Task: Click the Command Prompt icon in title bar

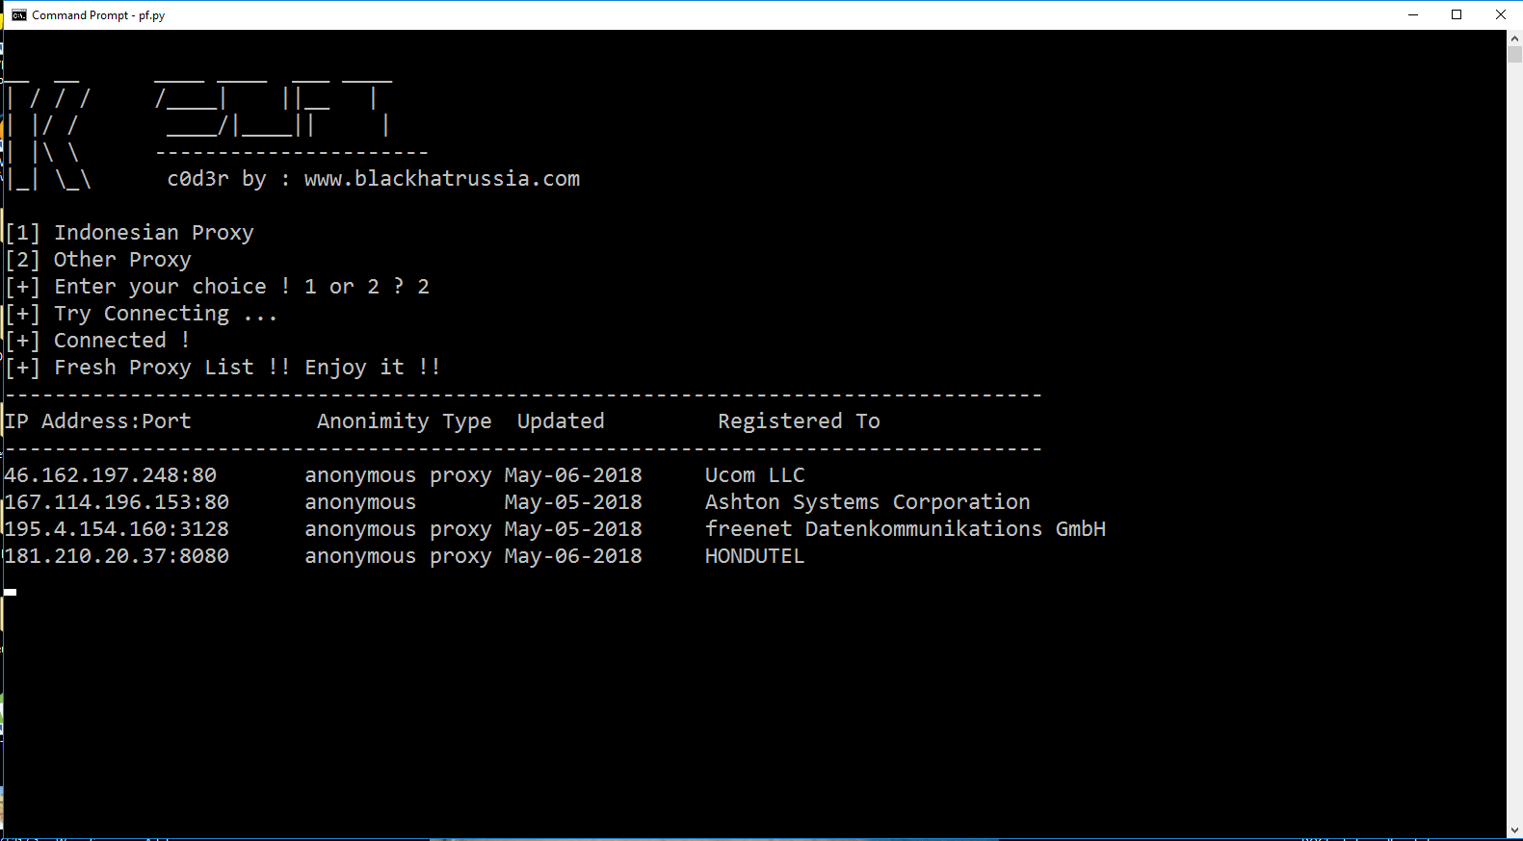Action: click(18, 14)
